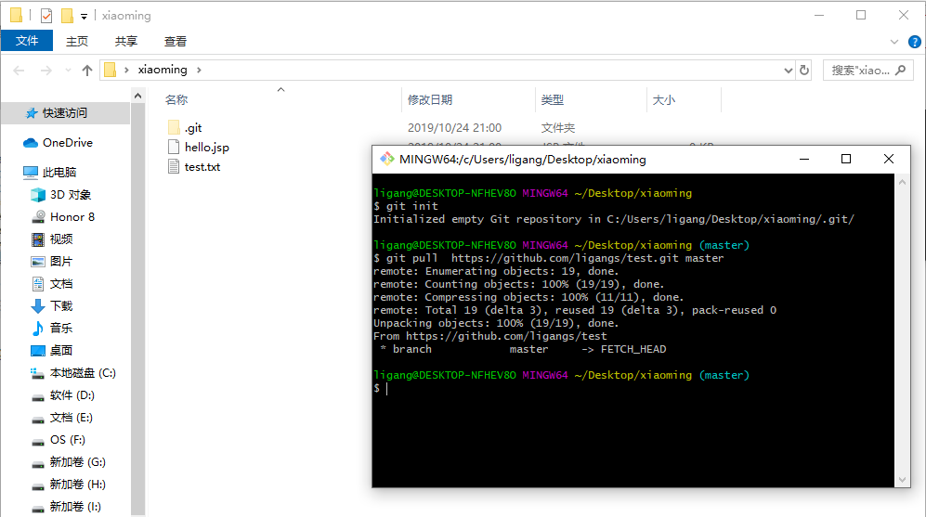Select the test.txt file
Image resolution: width=926 pixels, height=517 pixels.
click(x=202, y=166)
